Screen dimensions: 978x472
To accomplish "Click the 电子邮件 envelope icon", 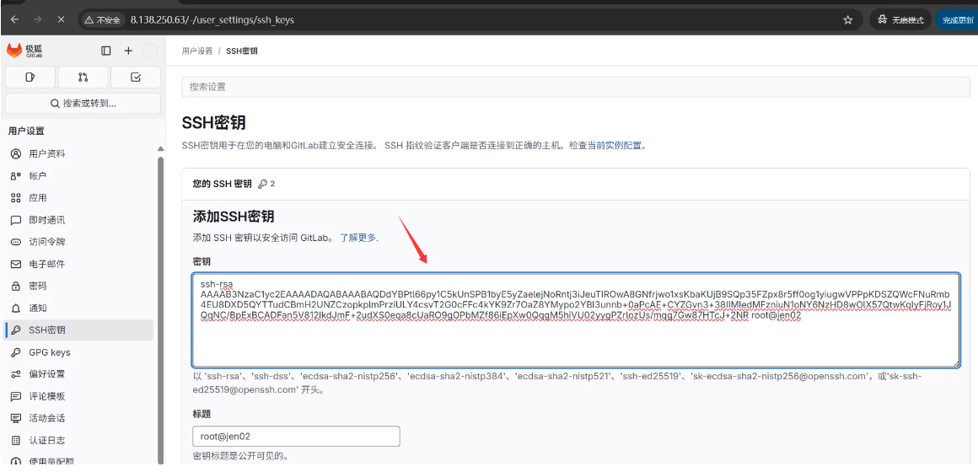I will [16, 265].
